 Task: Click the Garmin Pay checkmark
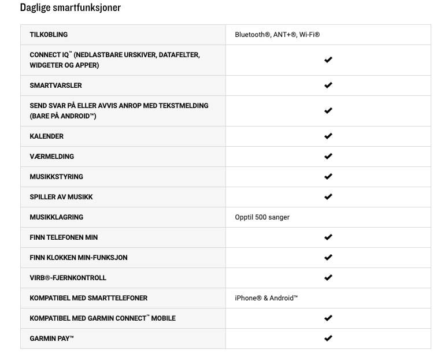click(328, 338)
